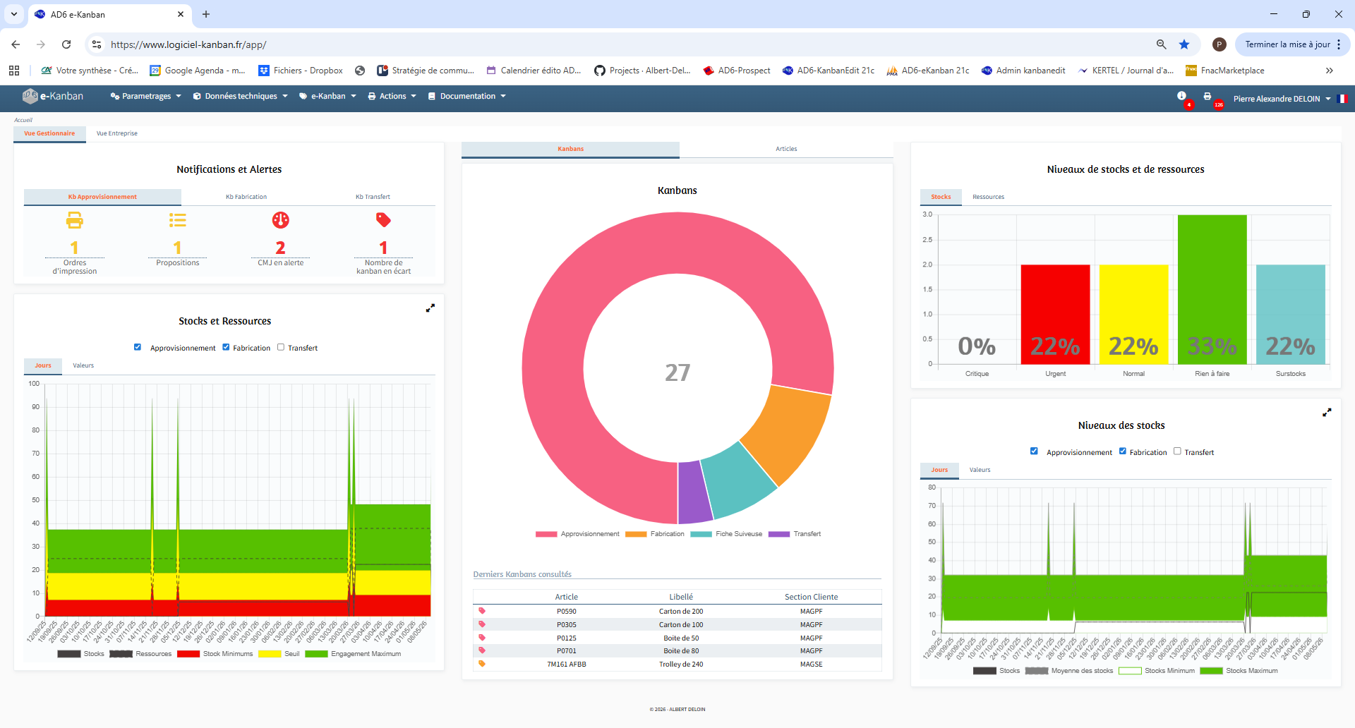The height and width of the screenshot is (728, 1355).
Task: Switch to the Kb Fabrication tab
Action: [246, 197]
